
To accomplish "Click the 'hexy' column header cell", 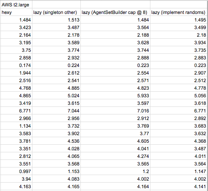I will coord(16,12).
